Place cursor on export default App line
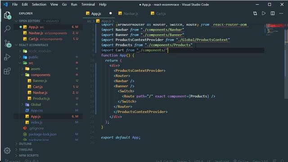 pos(121,137)
